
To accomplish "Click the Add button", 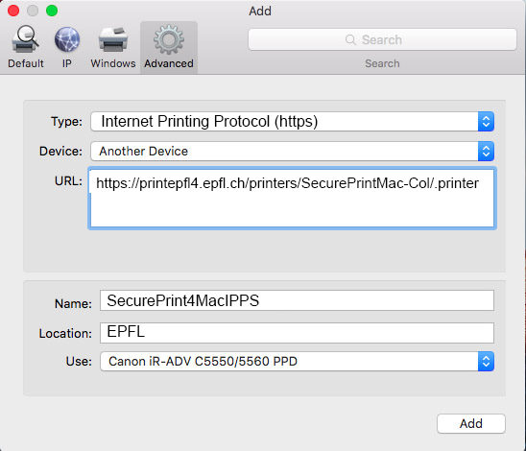I will [471, 423].
